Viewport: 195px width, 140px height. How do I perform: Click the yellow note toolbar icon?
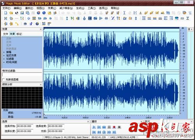(x=50, y=13)
